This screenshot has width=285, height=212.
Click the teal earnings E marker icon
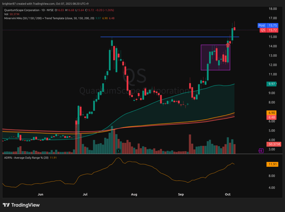(x=119, y=151)
